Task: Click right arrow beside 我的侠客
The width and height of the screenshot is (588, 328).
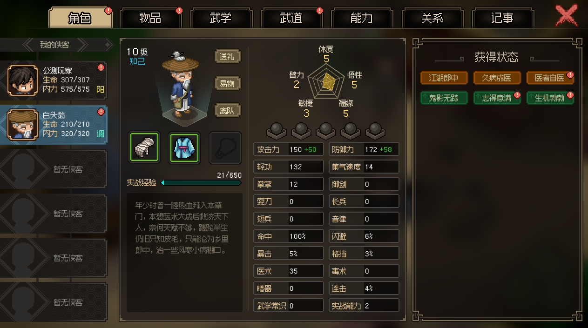Action: (x=82, y=45)
